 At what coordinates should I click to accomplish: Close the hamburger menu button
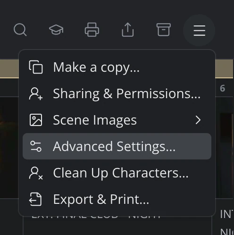pos(199,30)
